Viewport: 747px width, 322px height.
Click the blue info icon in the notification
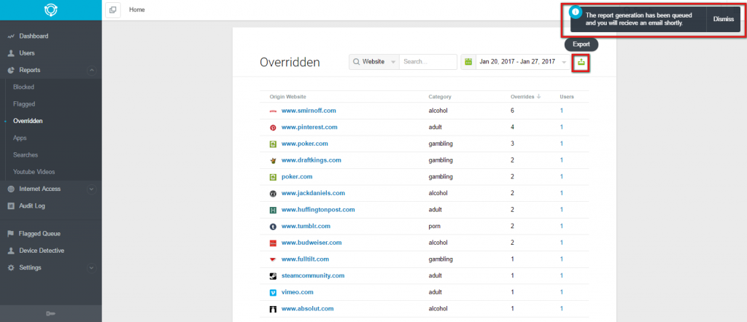click(x=576, y=12)
